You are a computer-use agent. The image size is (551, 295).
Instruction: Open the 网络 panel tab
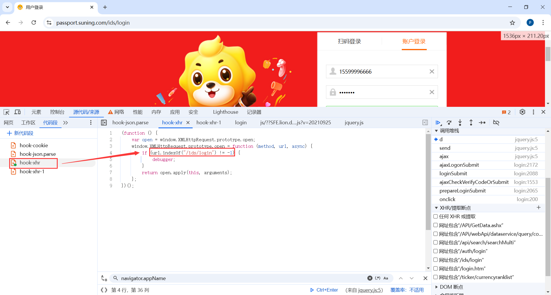point(116,112)
